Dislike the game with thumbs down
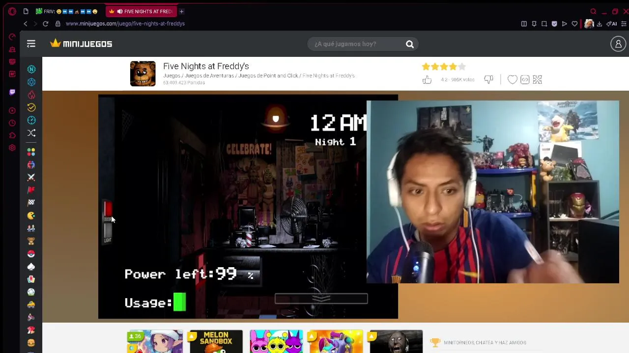629x353 pixels. point(488,79)
